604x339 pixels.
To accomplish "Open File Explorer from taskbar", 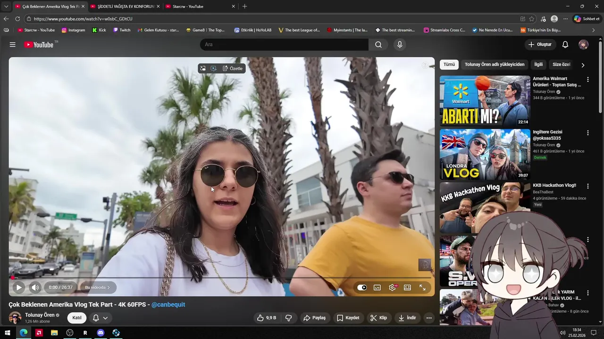I will [54, 333].
